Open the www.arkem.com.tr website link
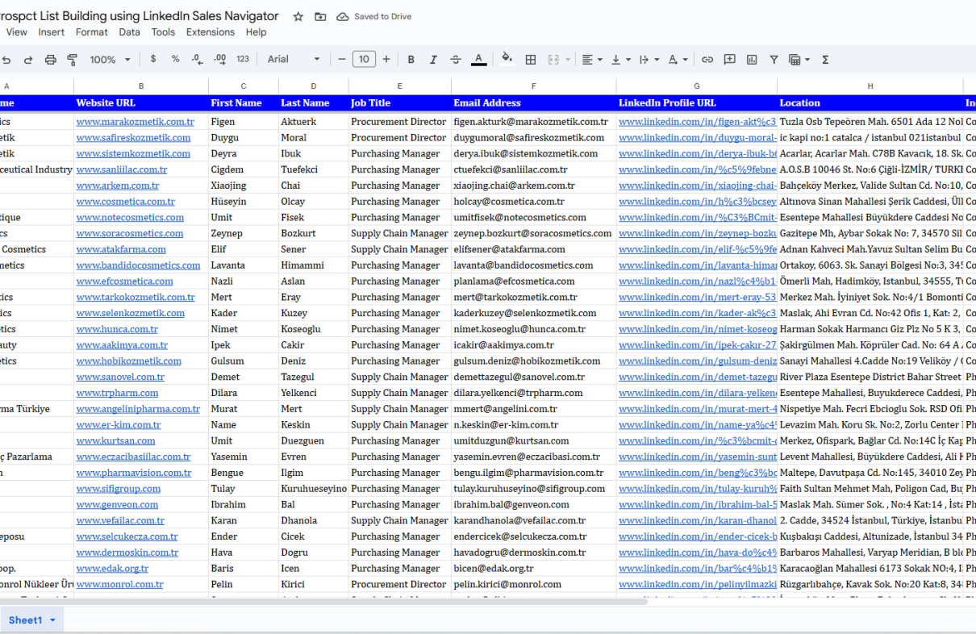This screenshot has width=976, height=634. (x=118, y=186)
